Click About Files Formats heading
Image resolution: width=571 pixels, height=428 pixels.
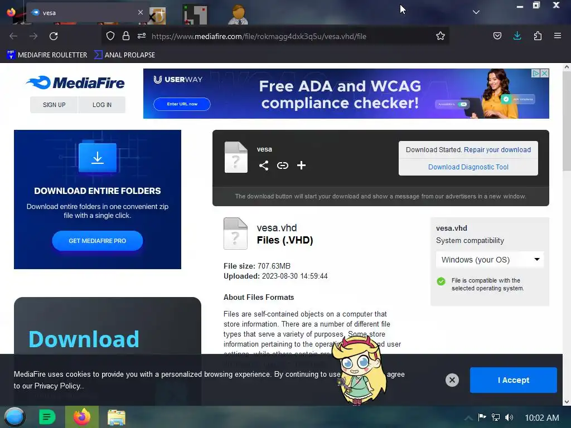259,298
